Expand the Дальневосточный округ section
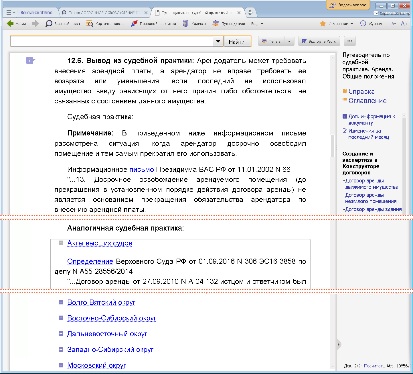Screen dimensions: 413x374 click(x=61, y=334)
